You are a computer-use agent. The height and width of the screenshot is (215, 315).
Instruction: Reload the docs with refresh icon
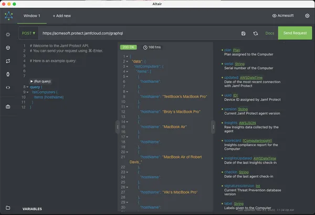(256, 34)
